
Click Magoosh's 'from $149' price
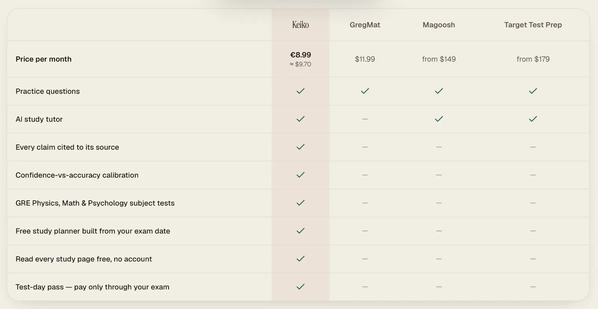[x=439, y=59]
